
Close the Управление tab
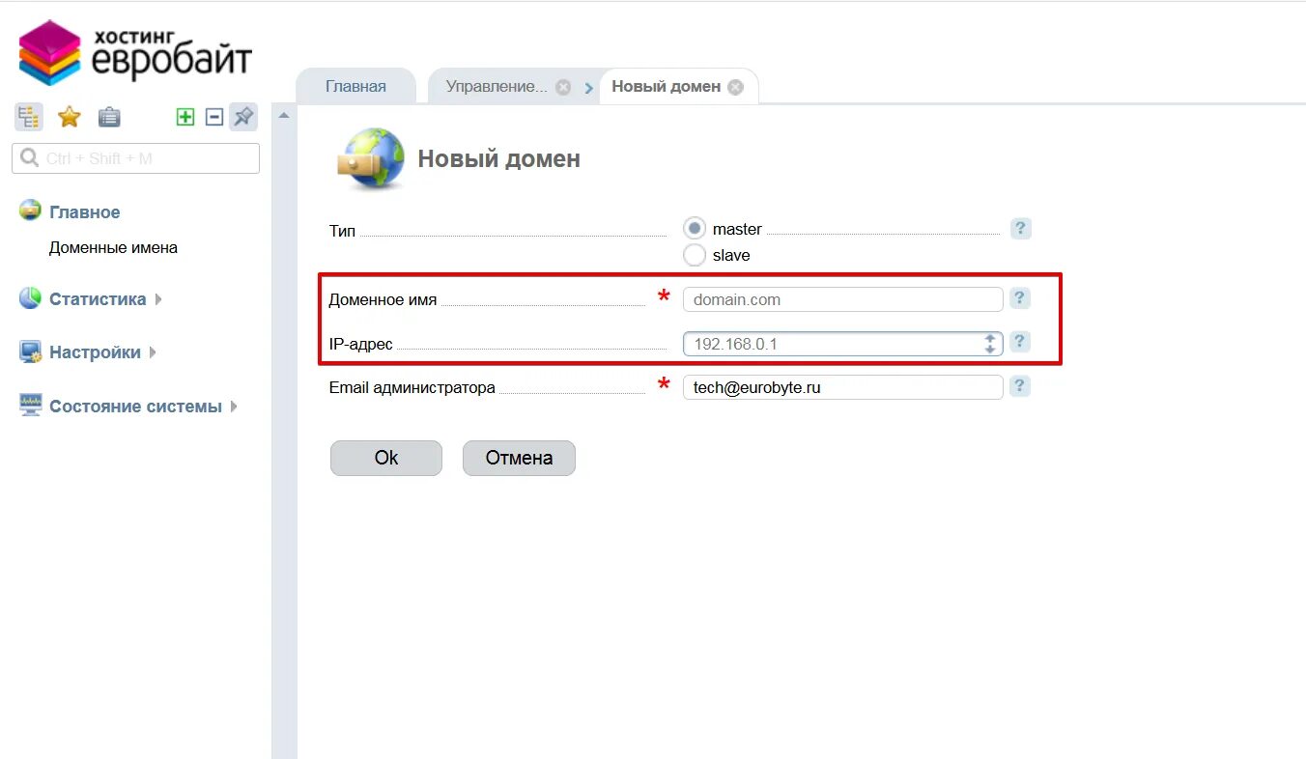(563, 87)
